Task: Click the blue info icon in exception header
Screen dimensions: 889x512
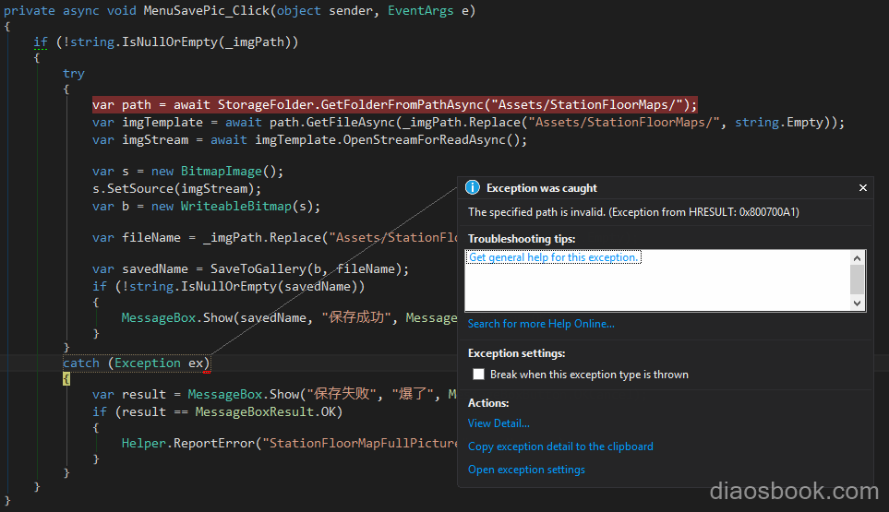Action: [x=473, y=187]
